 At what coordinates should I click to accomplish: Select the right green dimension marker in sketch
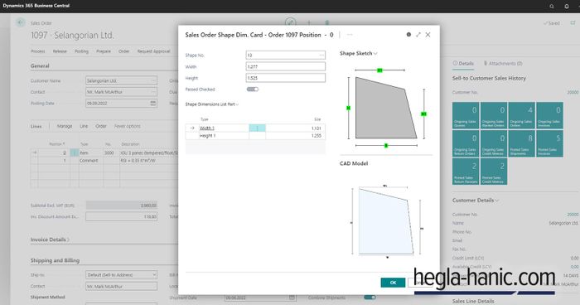[x=423, y=114]
